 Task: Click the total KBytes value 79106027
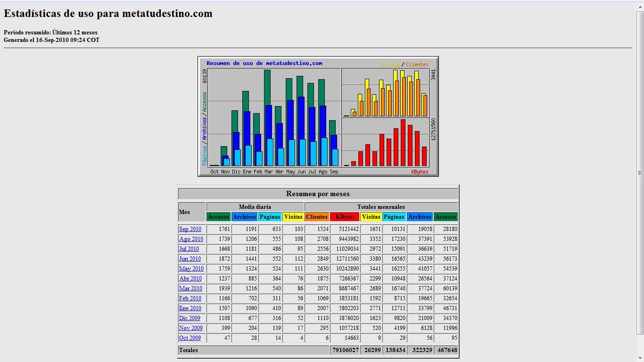pos(345,350)
